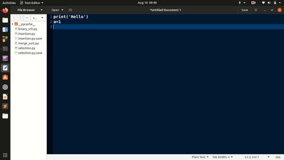The width and height of the screenshot is (284, 160).
Task: Expand the __pycache__ folder
Action: (x=12, y=24)
